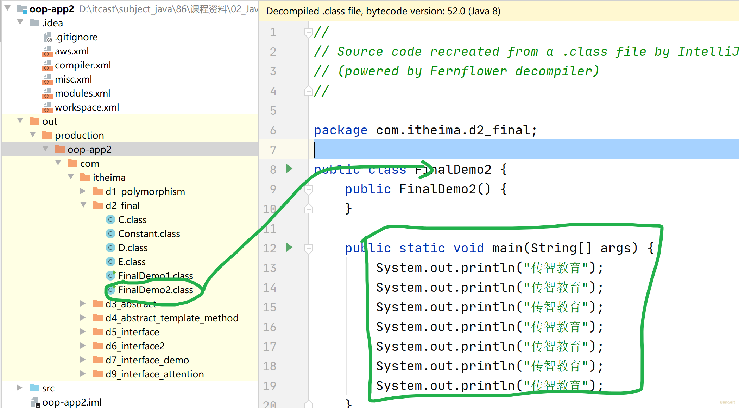Collapse the production folder arrow

click(33, 134)
